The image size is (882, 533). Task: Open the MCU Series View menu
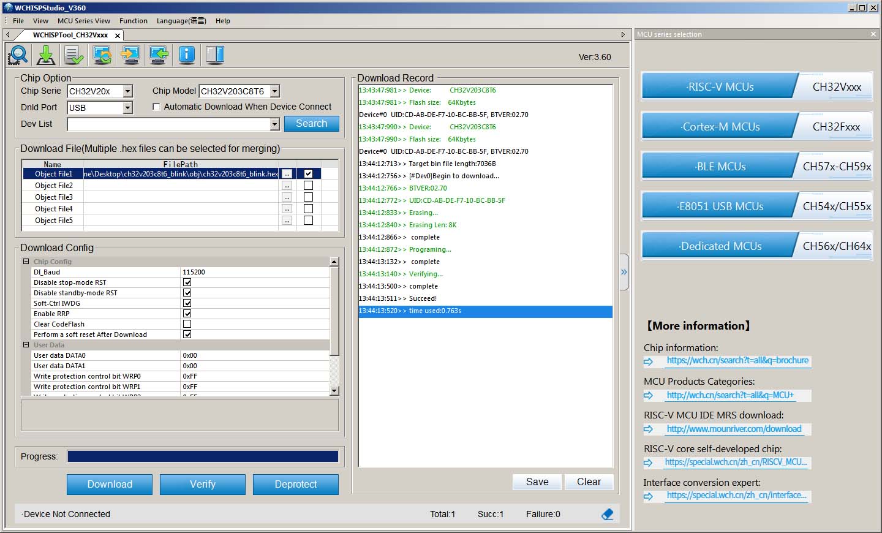pos(84,21)
